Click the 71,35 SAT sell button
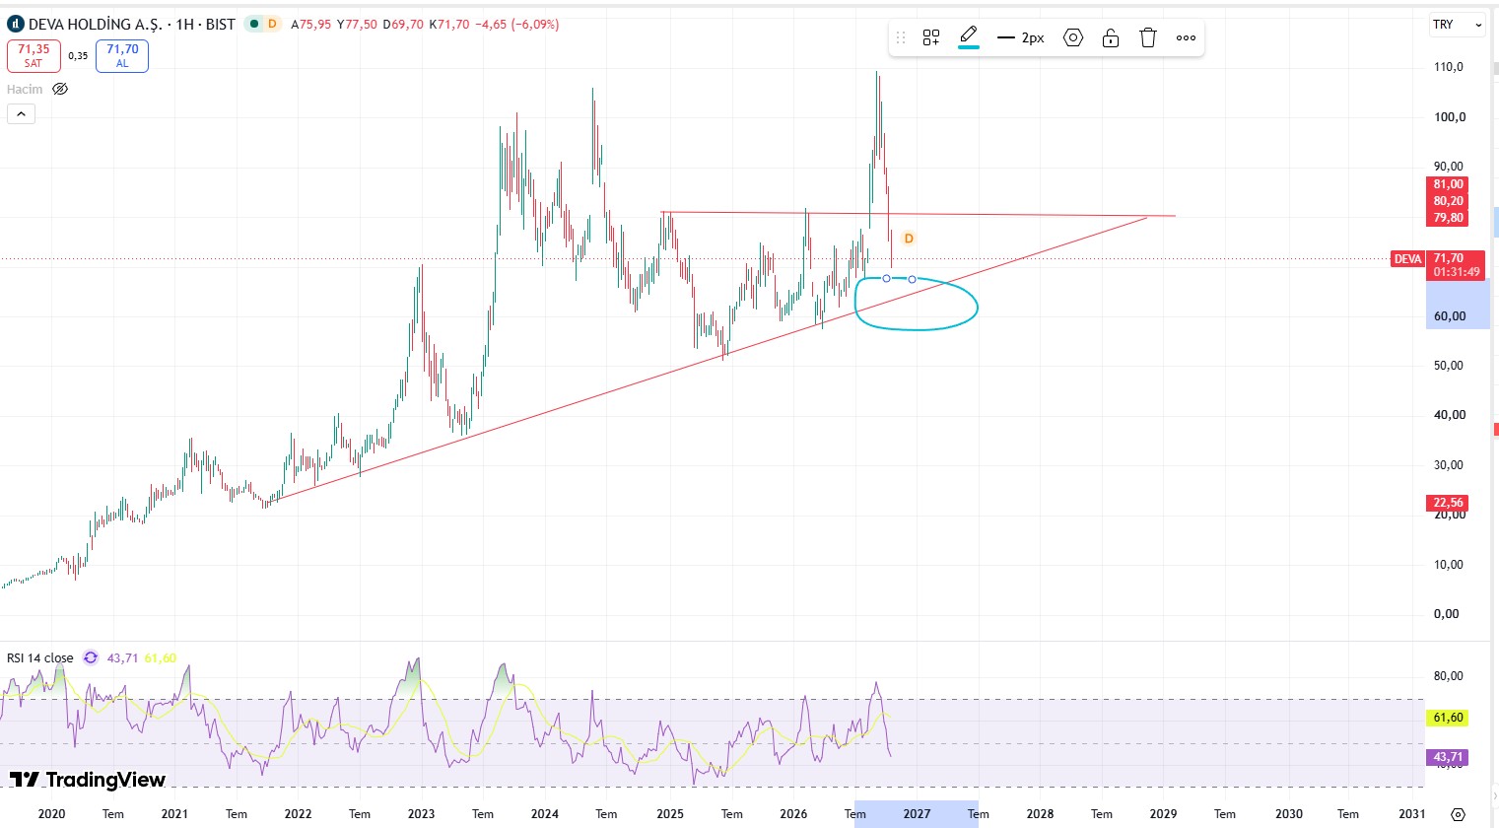This screenshot has height=828, width=1499. 34,56
